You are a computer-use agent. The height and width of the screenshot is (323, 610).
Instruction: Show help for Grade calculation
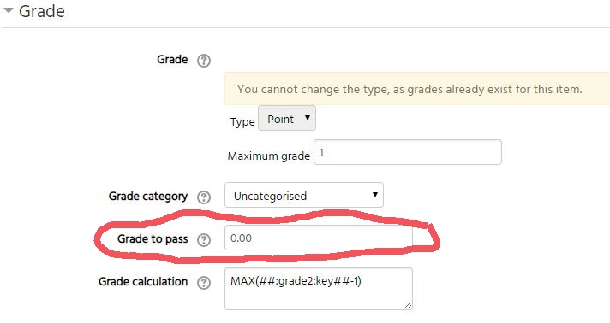(x=203, y=283)
